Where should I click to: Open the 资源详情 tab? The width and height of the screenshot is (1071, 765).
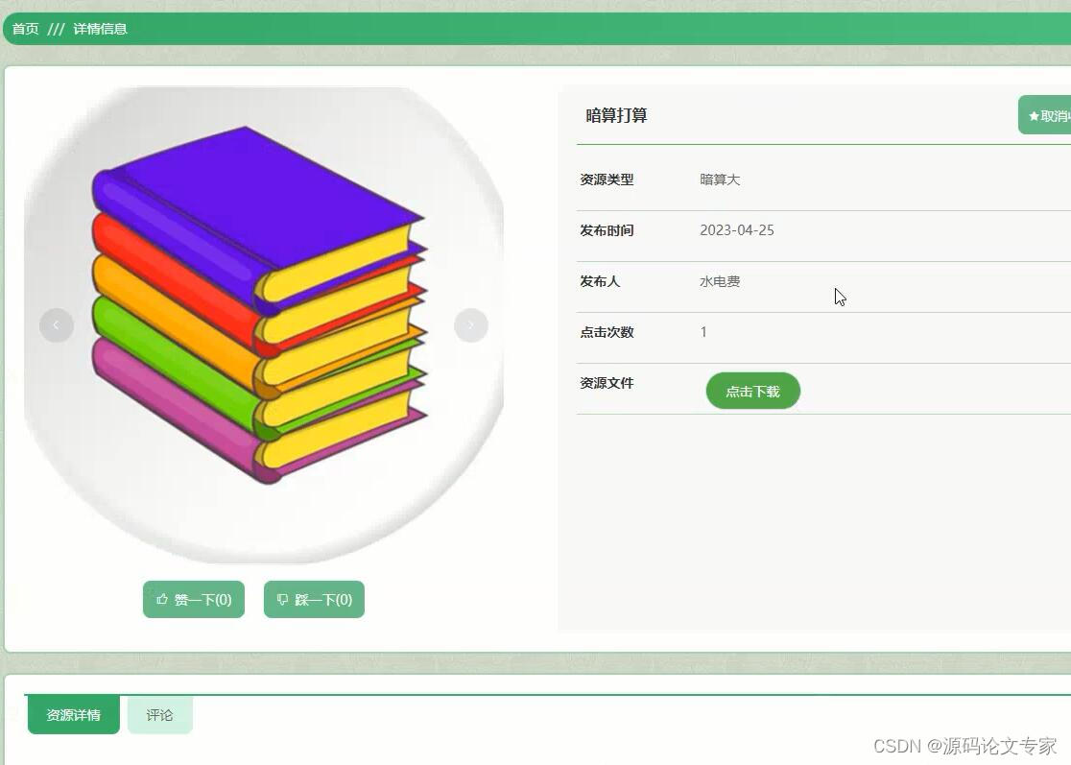click(x=73, y=714)
